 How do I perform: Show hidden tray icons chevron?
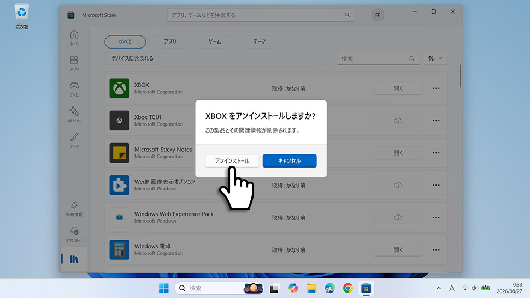coord(438,288)
